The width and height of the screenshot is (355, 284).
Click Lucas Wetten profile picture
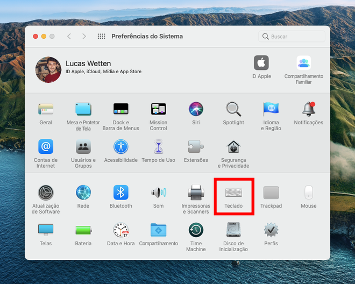coord(48,70)
